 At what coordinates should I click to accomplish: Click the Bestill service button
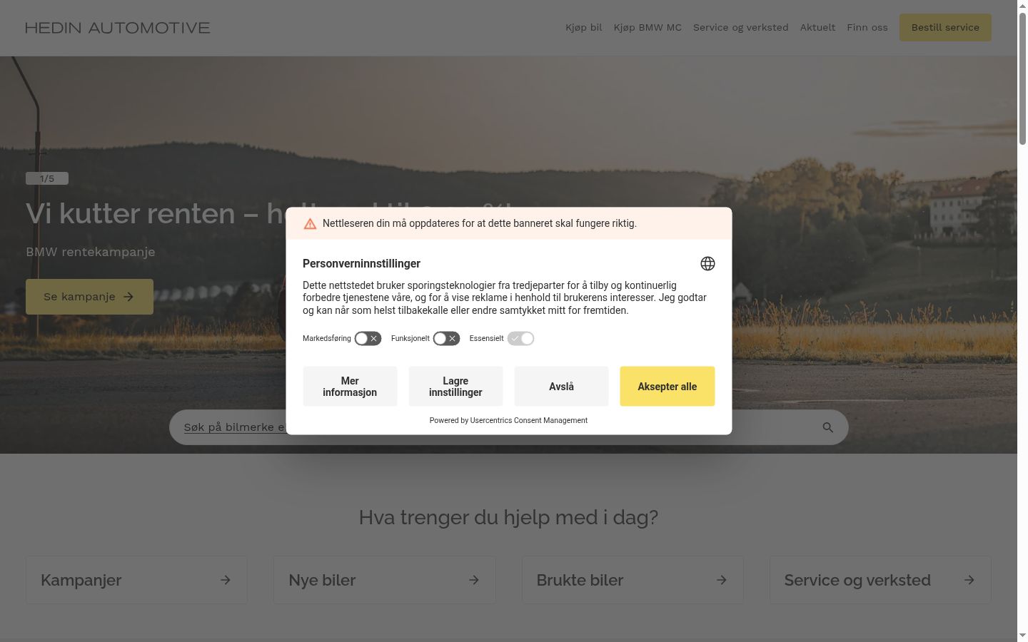[945, 28]
